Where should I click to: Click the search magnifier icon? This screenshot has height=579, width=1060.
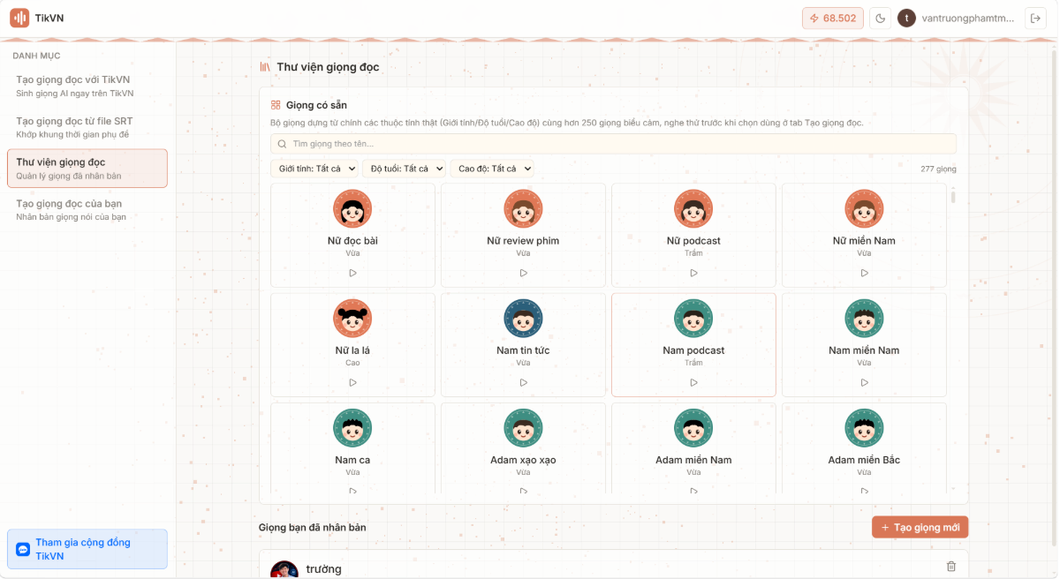tap(282, 144)
